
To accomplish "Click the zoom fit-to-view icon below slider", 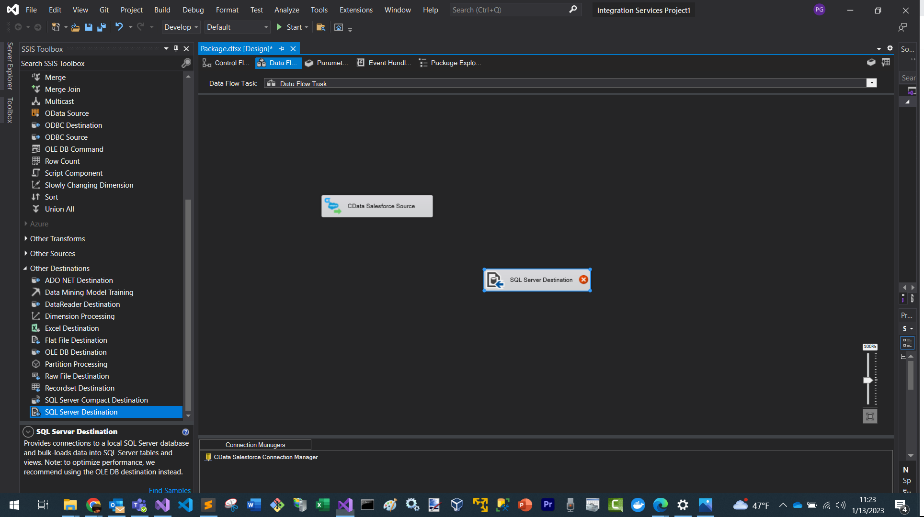I will (x=870, y=416).
